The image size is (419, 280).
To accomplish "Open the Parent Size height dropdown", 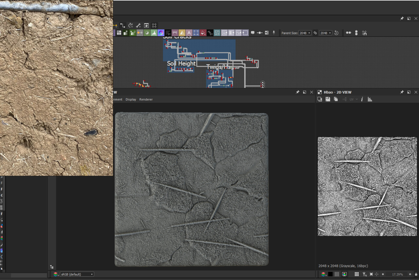I will coord(326,33).
